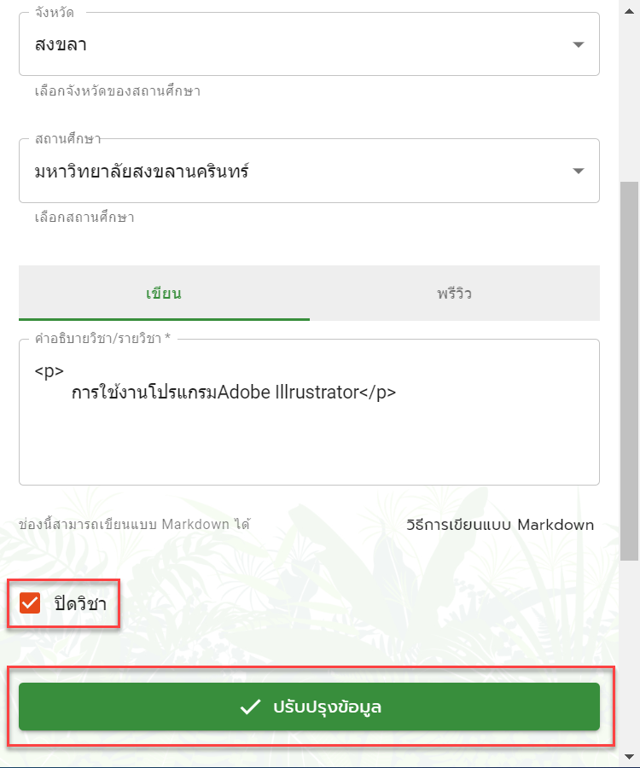Click the empty space inside description box
640x768 pixels.
click(x=309, y=445)
